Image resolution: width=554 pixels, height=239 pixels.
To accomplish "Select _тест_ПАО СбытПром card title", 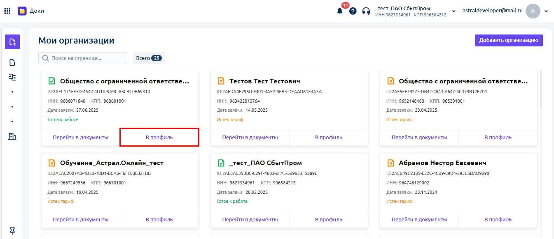I will (x=266, y=163).
